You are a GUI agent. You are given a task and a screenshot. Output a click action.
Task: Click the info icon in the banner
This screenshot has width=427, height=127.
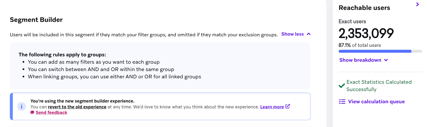pyautogui.click(x=21, y=106)
